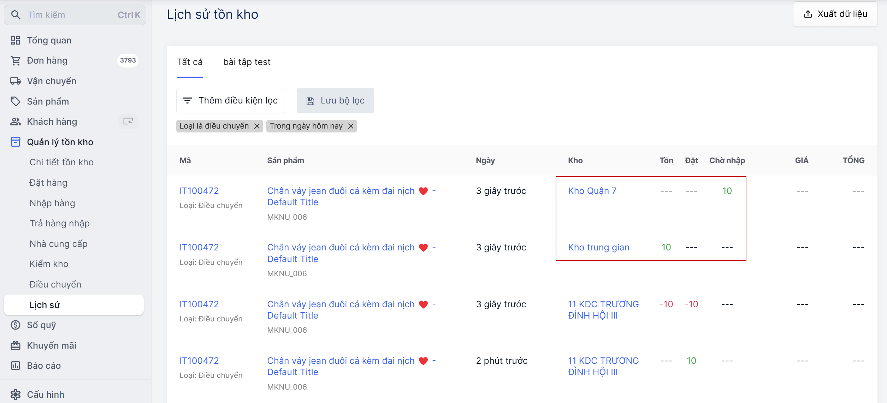The image size is (887, 403).
Task: Open the Khách hàng external window icon
Action: 128,122
